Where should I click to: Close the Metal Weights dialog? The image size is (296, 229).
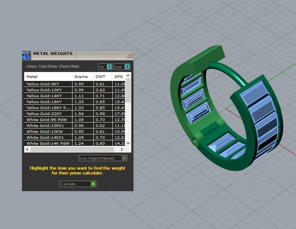pos(129,55)
